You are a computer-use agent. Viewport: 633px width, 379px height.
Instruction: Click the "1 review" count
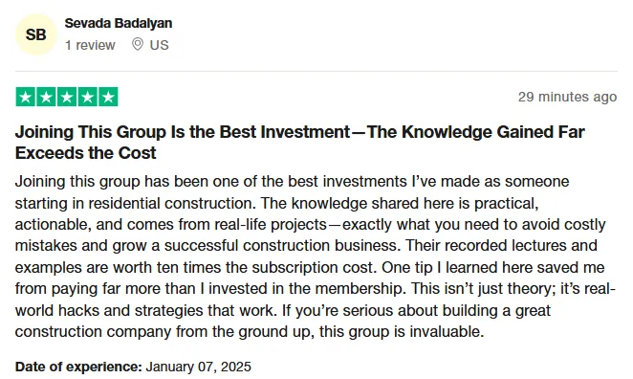coord(90,45)
